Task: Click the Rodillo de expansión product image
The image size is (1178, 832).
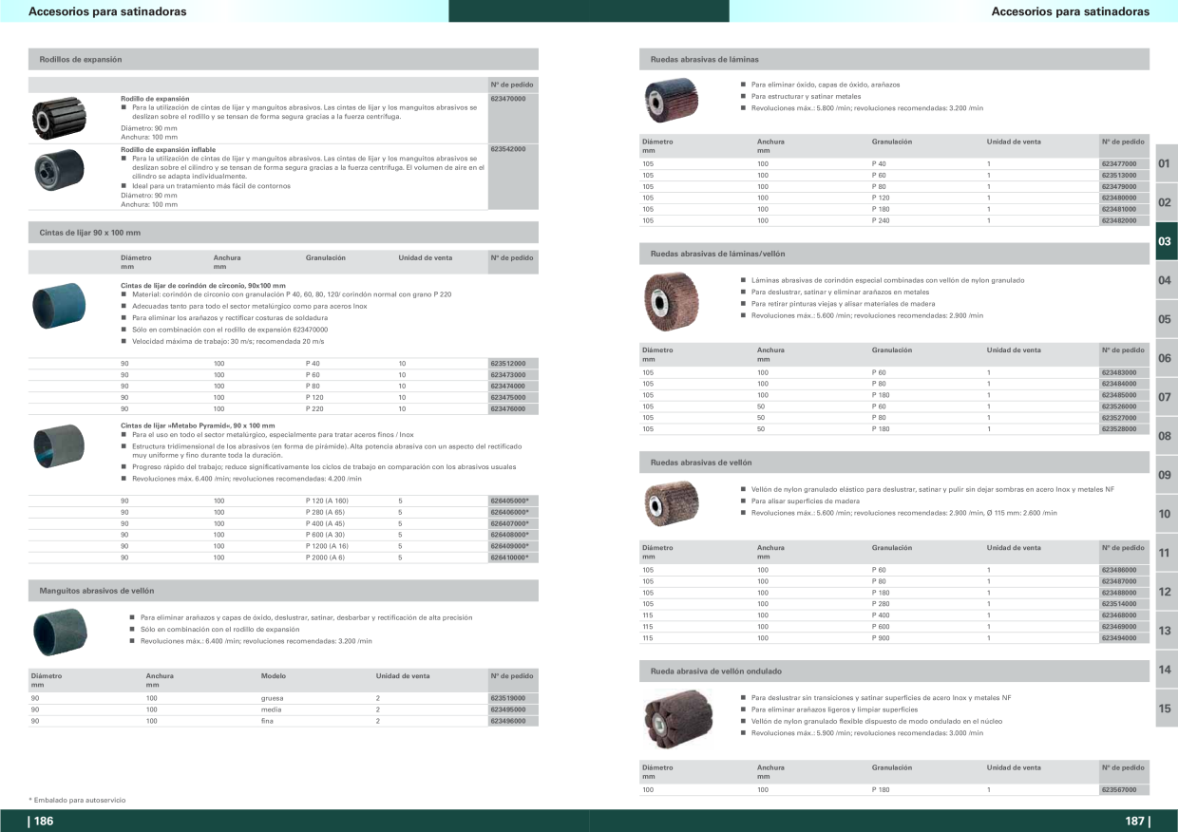Action: (58, 118)
